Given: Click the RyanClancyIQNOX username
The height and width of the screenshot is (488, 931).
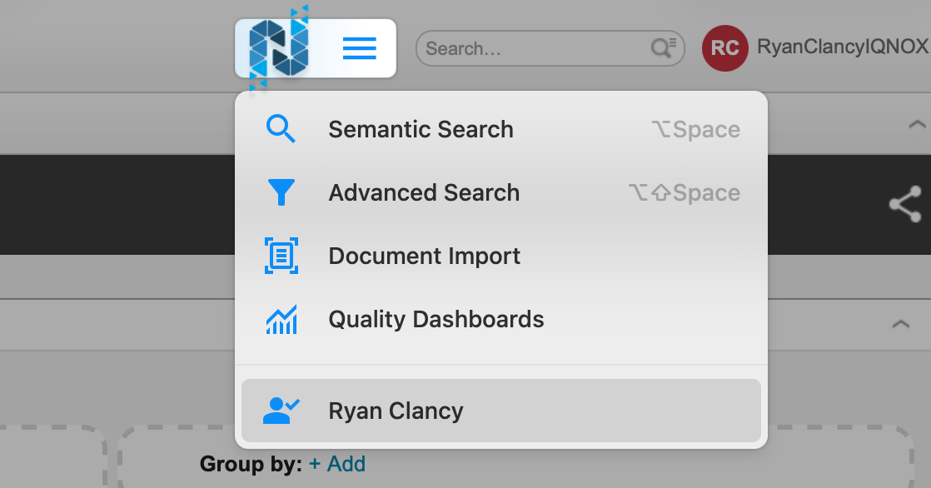Looking at the screenshot, I should [841, 47].
